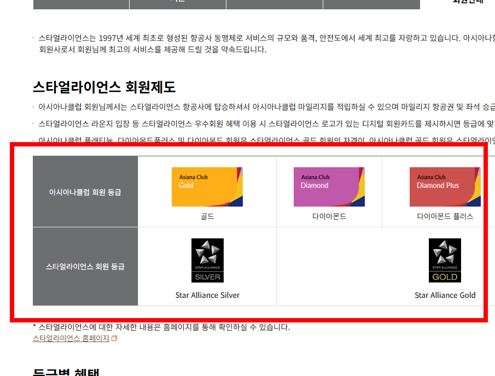The image size is (495, 376).
Task: Select the 다이아몬드 label under the Diamond card
Action: click(329, 216)
